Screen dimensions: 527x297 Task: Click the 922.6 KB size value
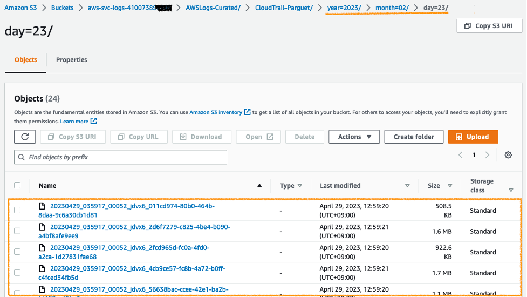443,252
